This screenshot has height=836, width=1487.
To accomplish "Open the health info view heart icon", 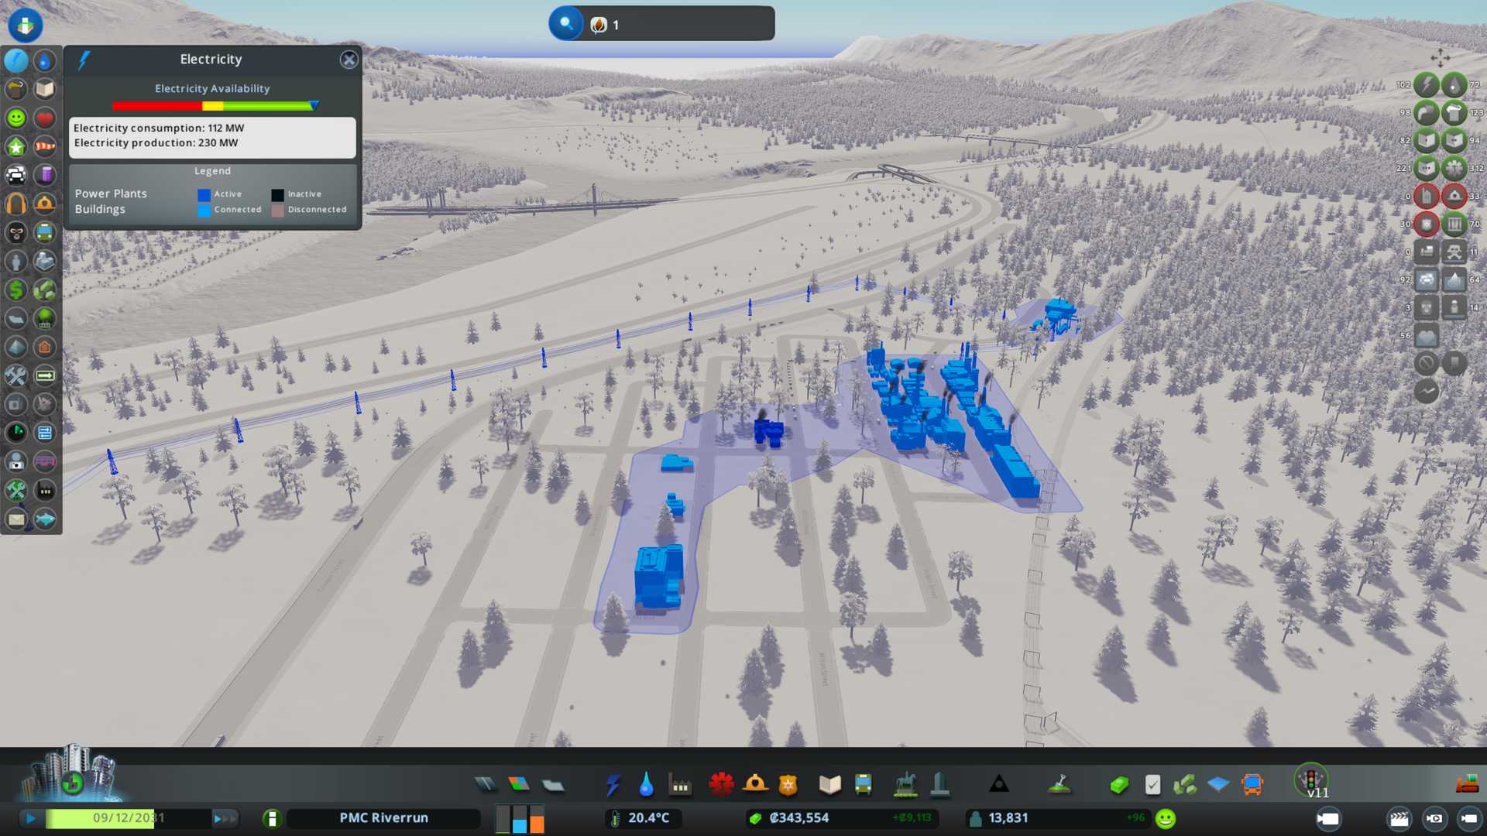I will tap(44, 118).
